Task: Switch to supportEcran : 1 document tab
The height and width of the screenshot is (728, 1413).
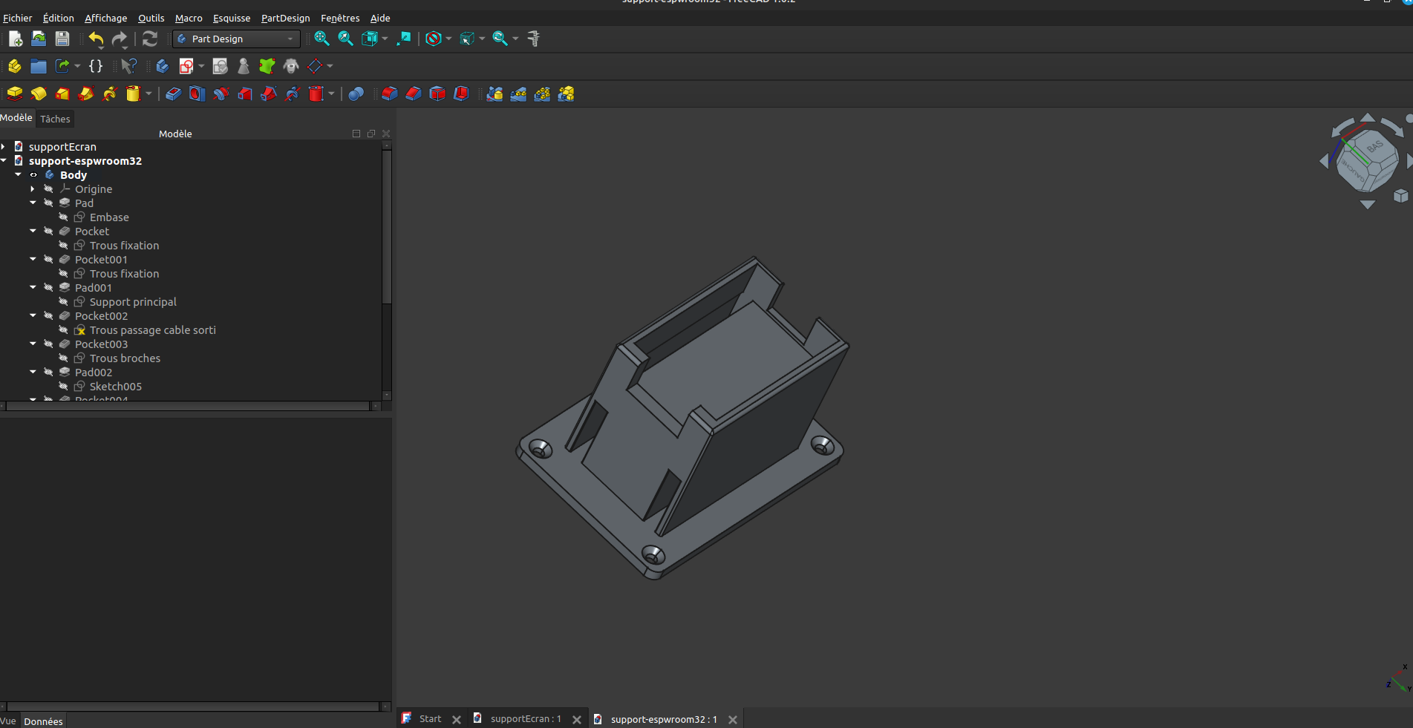Action: [x=525, y=719]
